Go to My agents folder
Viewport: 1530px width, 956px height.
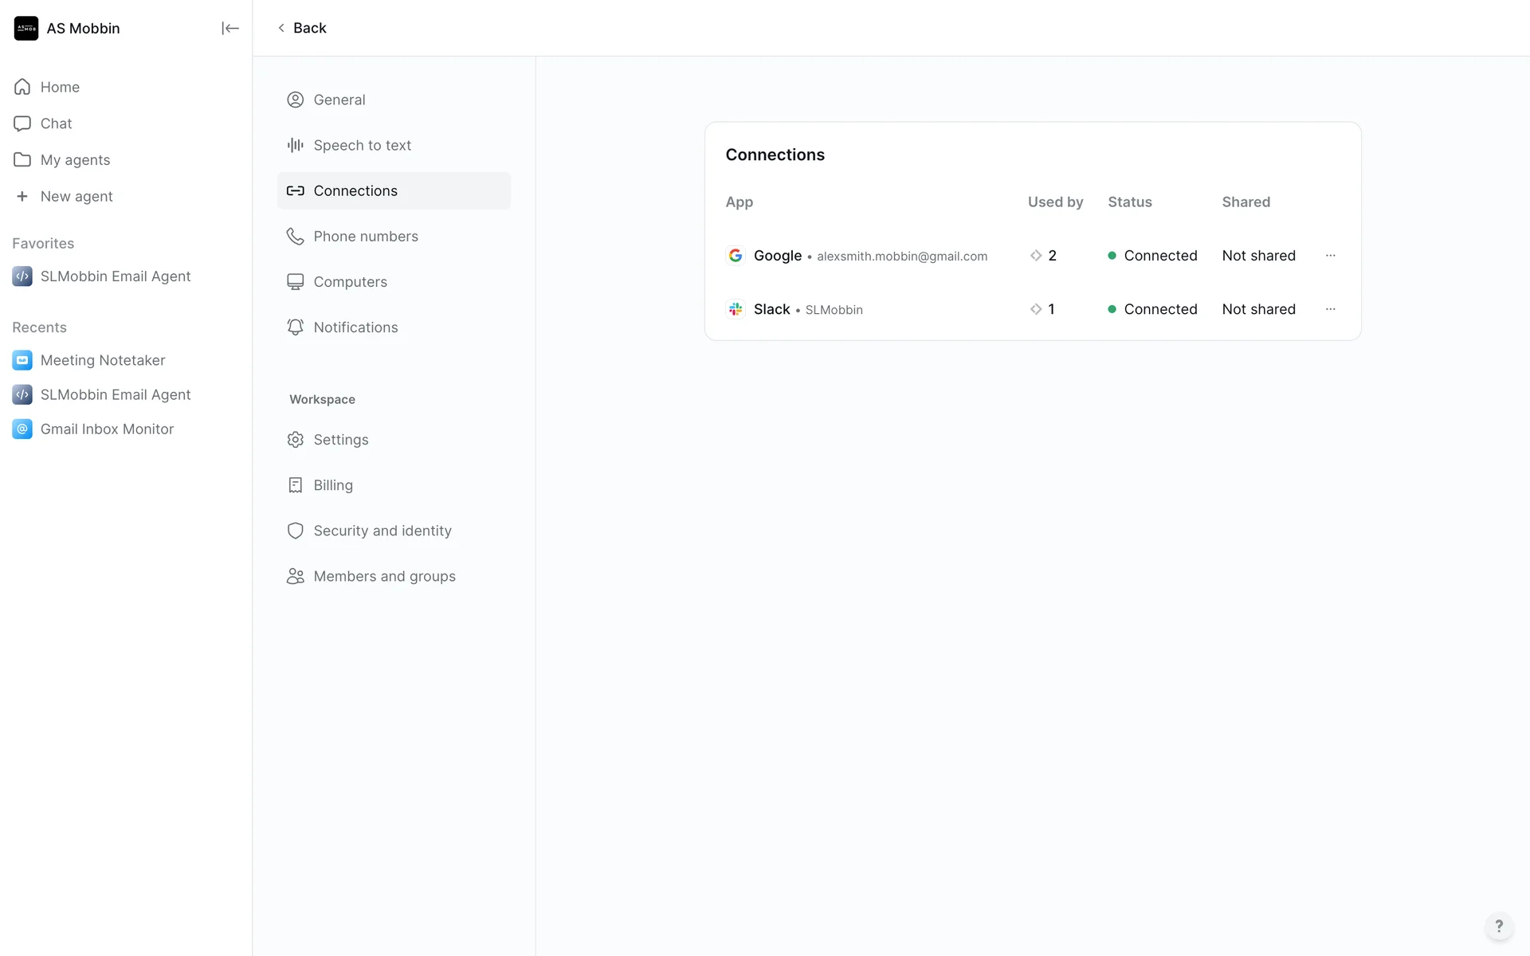point(75,160)
